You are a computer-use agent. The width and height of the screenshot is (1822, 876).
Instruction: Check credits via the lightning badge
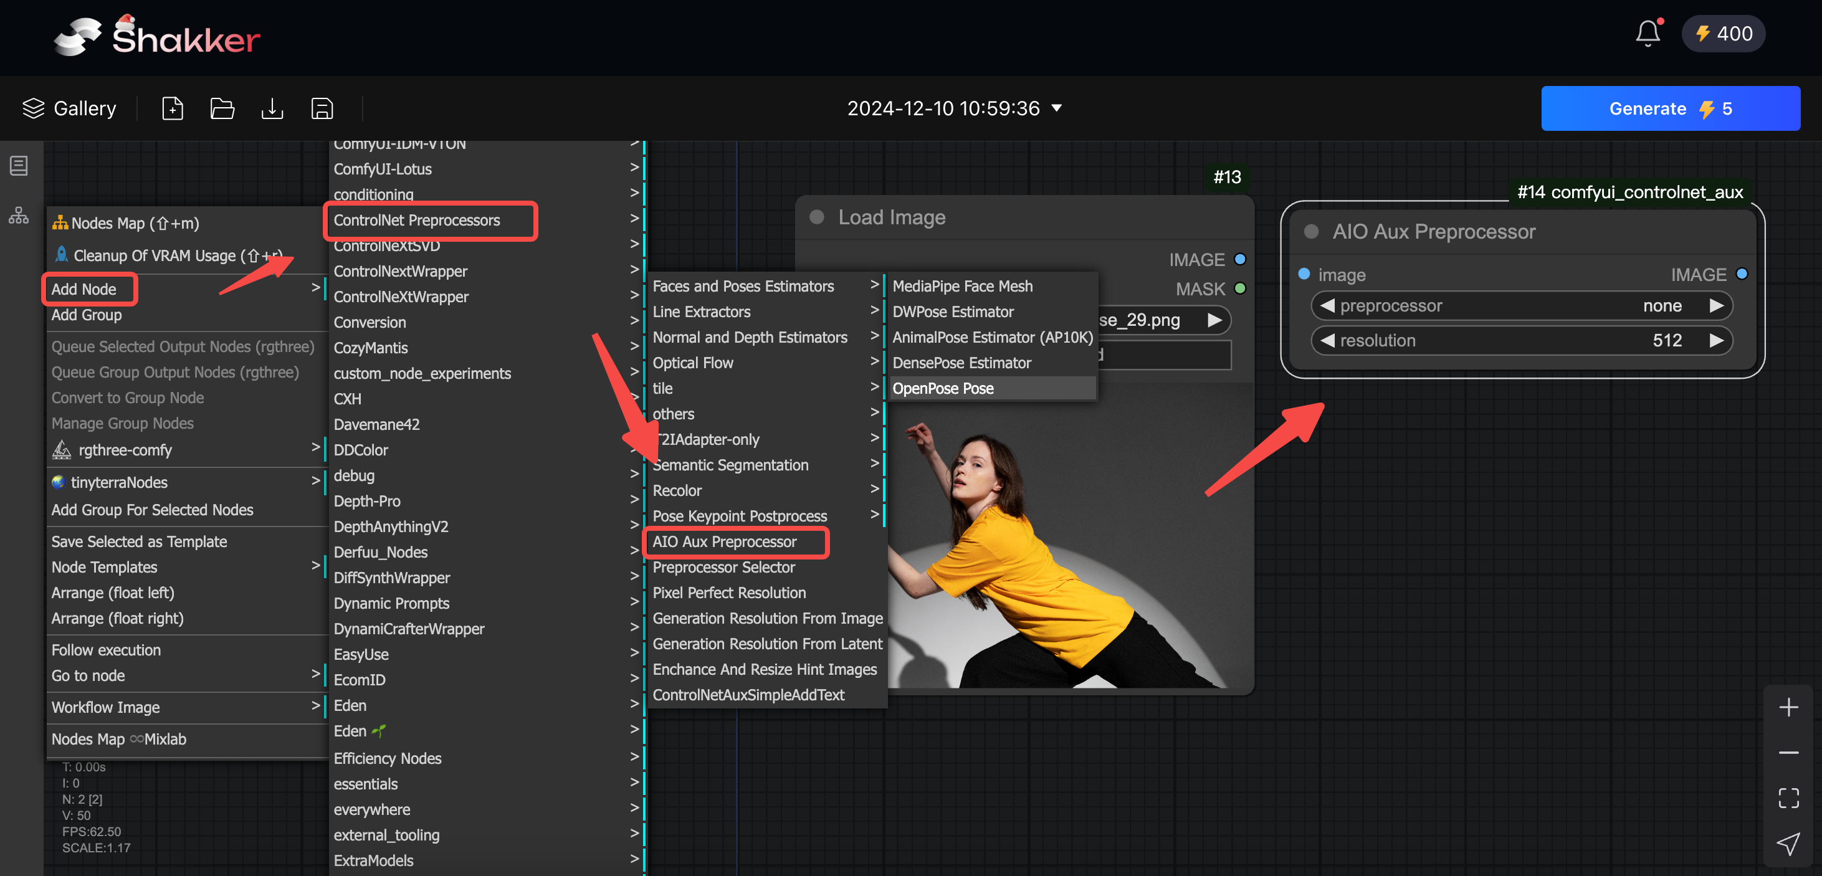1723,32
